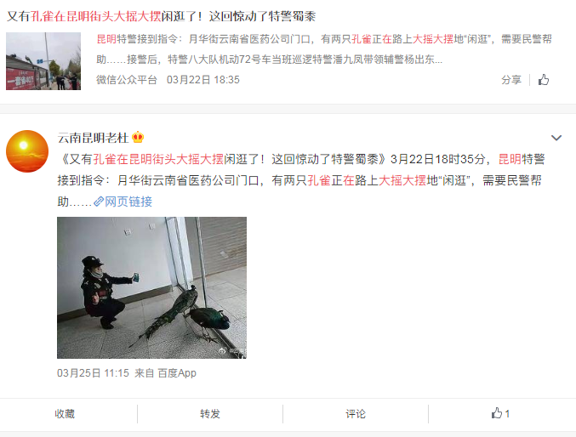The width and height of the screenshot is (576, 437).
Task: Select 转发 in the post action bar
Action: tap(210, 414)
